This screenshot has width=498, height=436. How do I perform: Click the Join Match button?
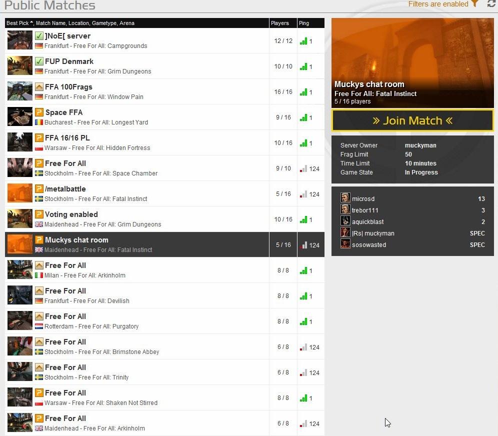point(412,120)
